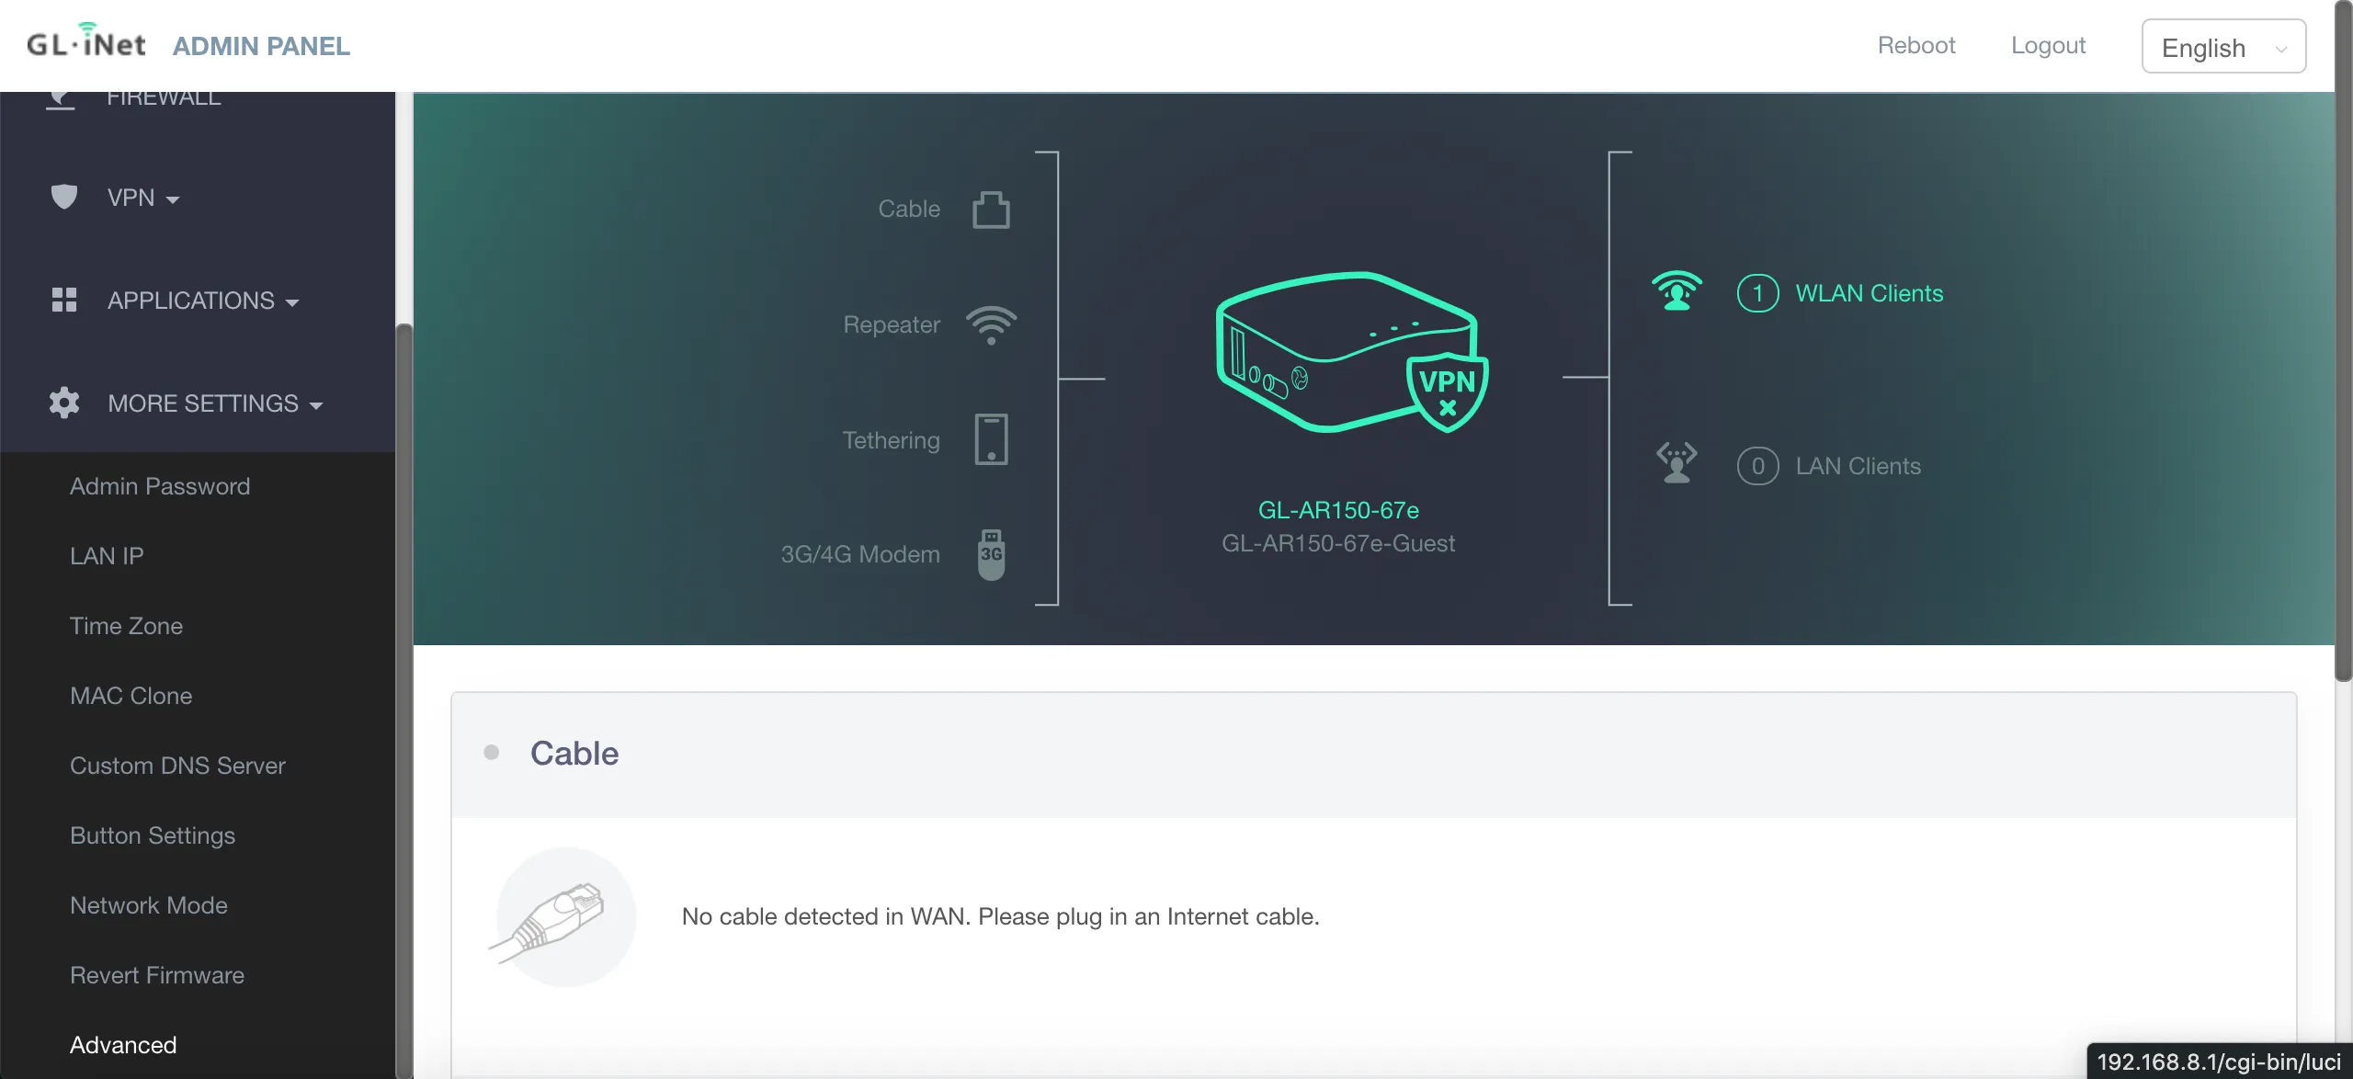
Task: Click the WLAN Clients wireless user icon
Action: pyautogui.click(x=1677, y=291)
